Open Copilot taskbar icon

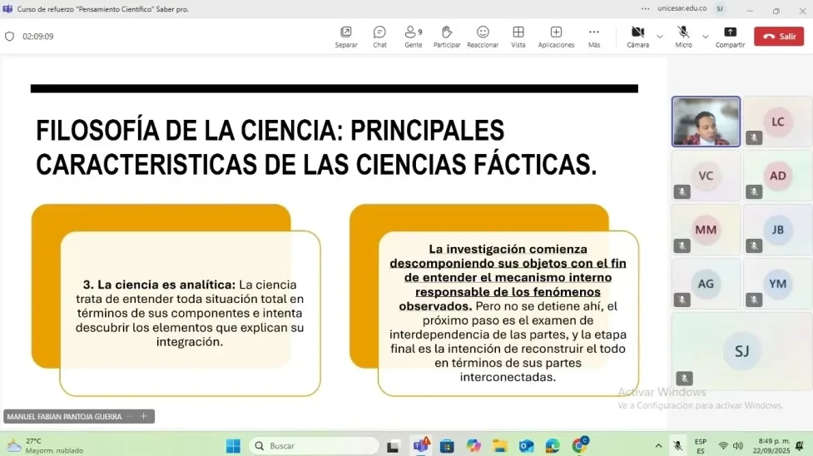(473, 446)
